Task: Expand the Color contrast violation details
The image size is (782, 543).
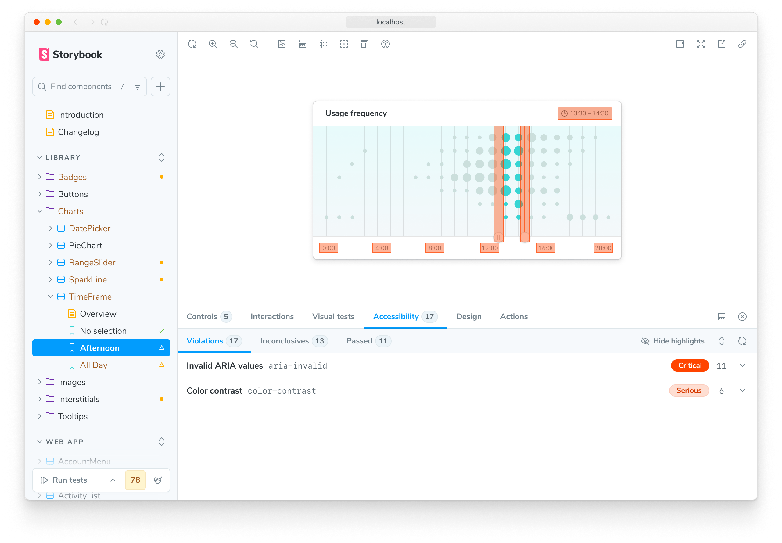Action: tap(742, 390)
